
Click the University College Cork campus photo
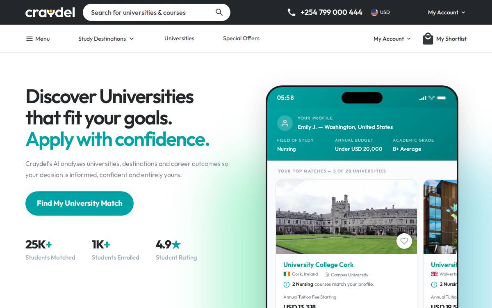point(346,217)
